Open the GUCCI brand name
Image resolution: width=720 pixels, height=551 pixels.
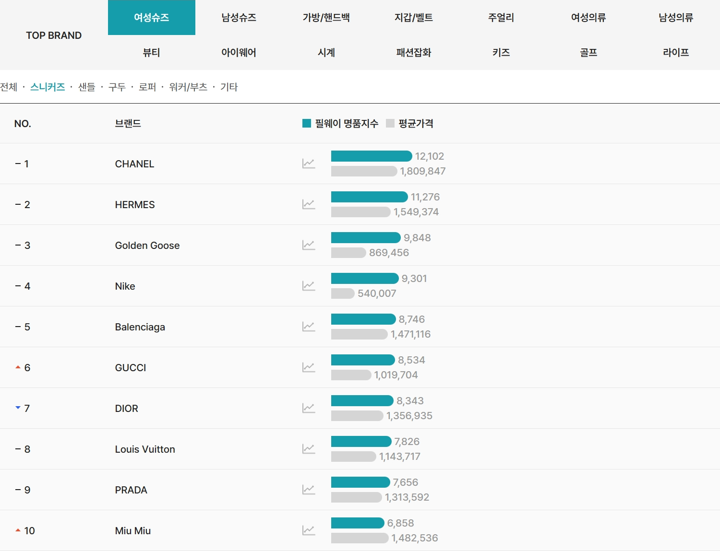(131, 368)
